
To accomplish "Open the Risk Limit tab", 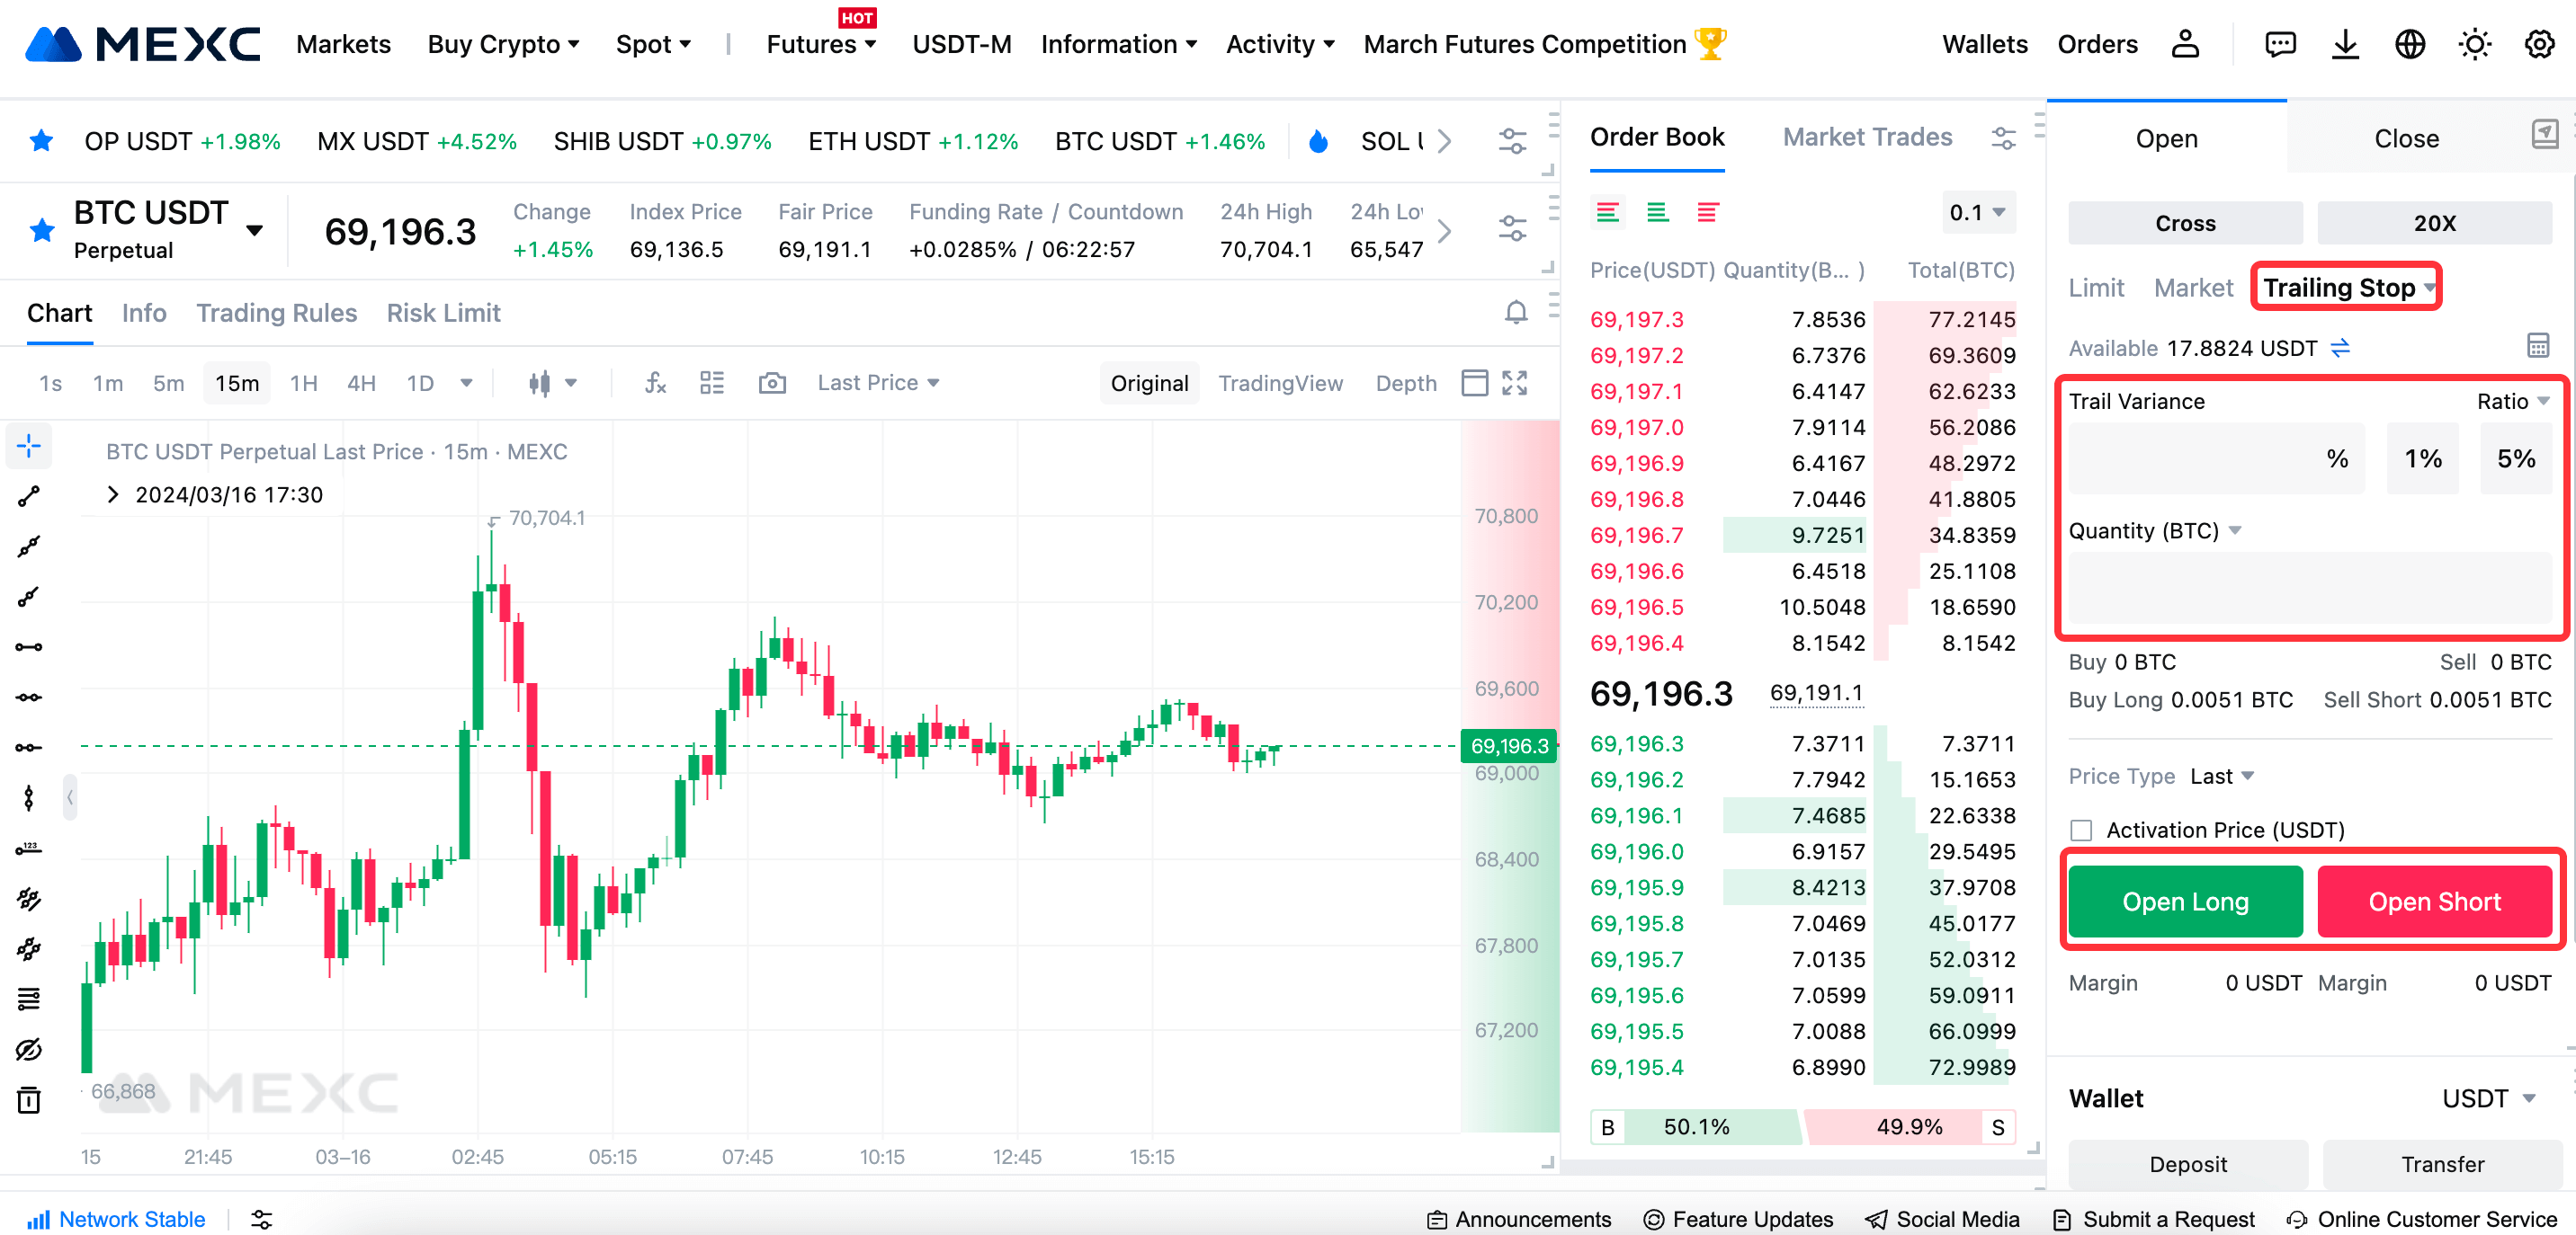I will [443, 313].
